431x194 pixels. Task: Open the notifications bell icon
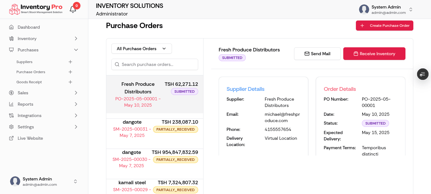tap(73, 9)
